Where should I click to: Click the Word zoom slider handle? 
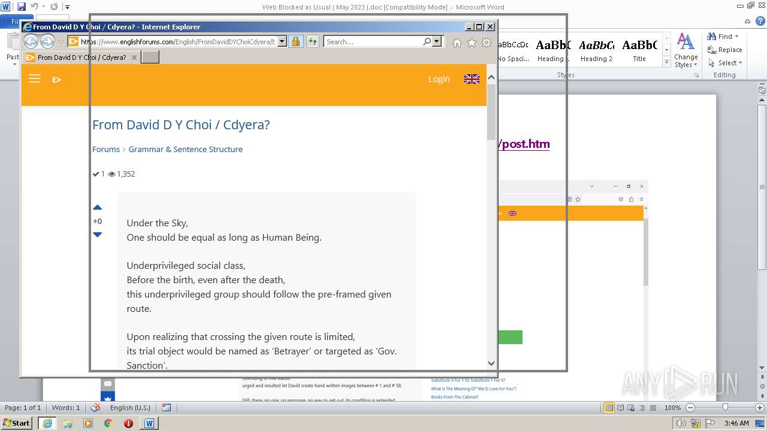[x=724, y=408]
